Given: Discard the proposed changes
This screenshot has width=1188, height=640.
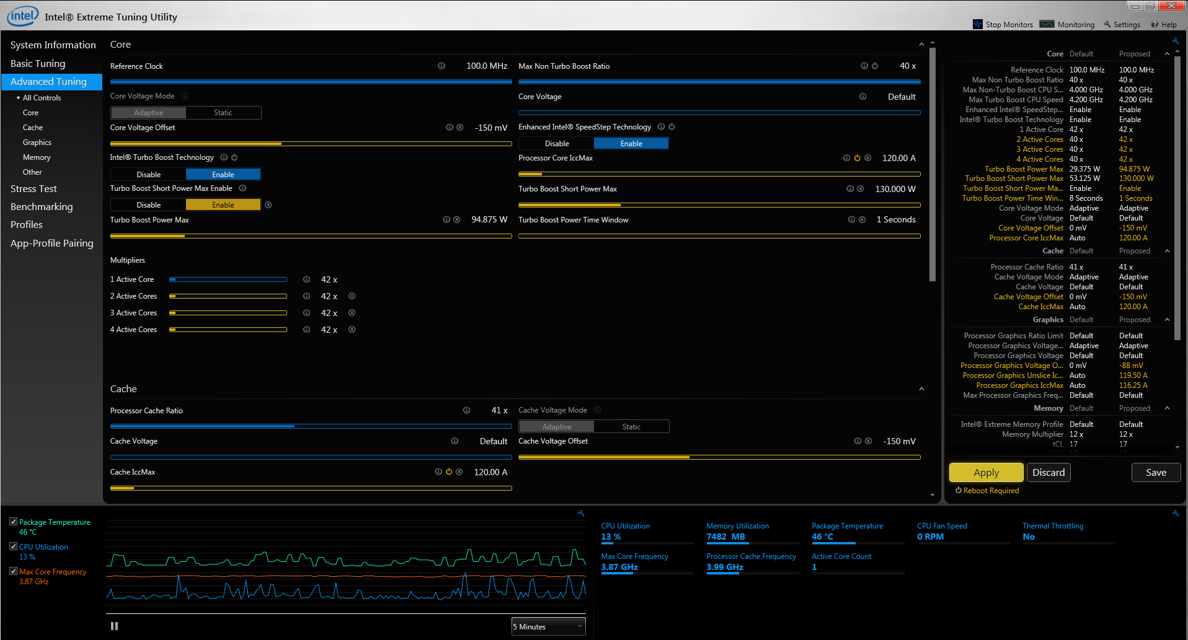Looking at the screenshot, I should click(x=1048, y=473).
